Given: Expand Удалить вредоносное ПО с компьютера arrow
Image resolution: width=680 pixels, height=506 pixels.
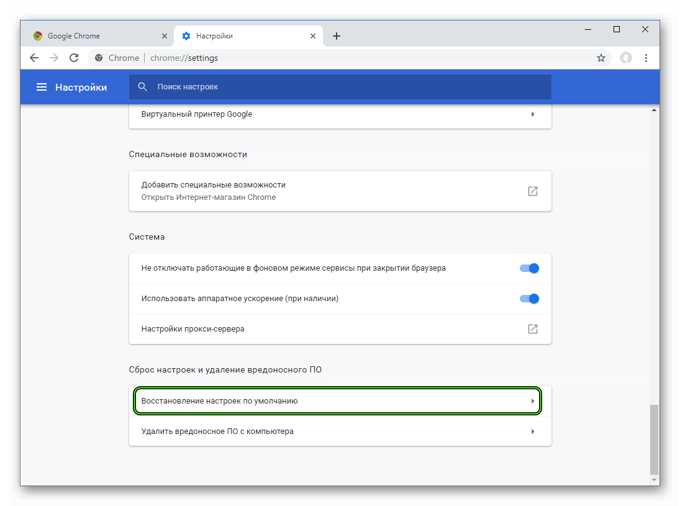Looking at the screenshot, I should coord(533,431).
